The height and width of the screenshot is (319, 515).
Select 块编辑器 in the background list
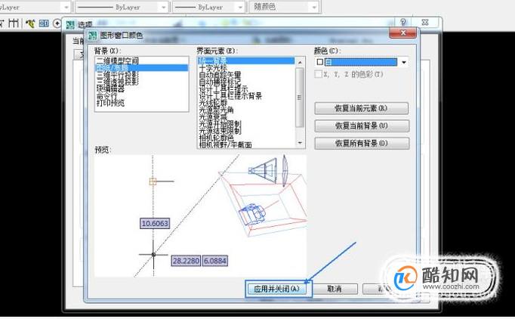pos(110,88)
